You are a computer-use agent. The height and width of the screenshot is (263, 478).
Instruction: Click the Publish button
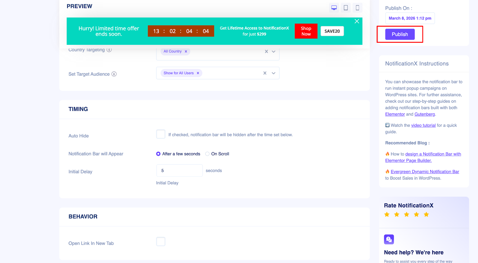[x=400, y=34]
